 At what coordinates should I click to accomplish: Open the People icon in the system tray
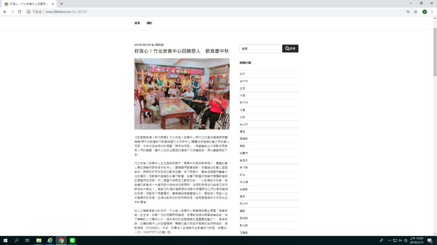point(381,240)
